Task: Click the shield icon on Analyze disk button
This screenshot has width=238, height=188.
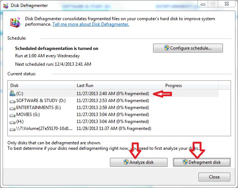Action: [126, 162]
